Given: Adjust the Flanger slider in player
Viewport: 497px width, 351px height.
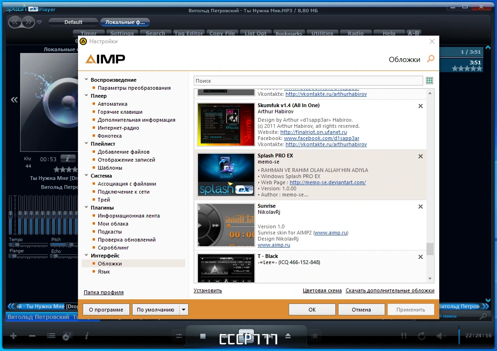Looking at the screenshot, I should (28, 256).
